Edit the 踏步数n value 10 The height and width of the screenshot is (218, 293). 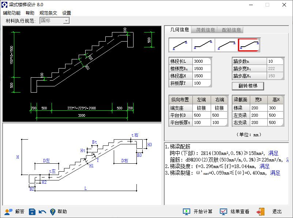click(x=275, y=61)
